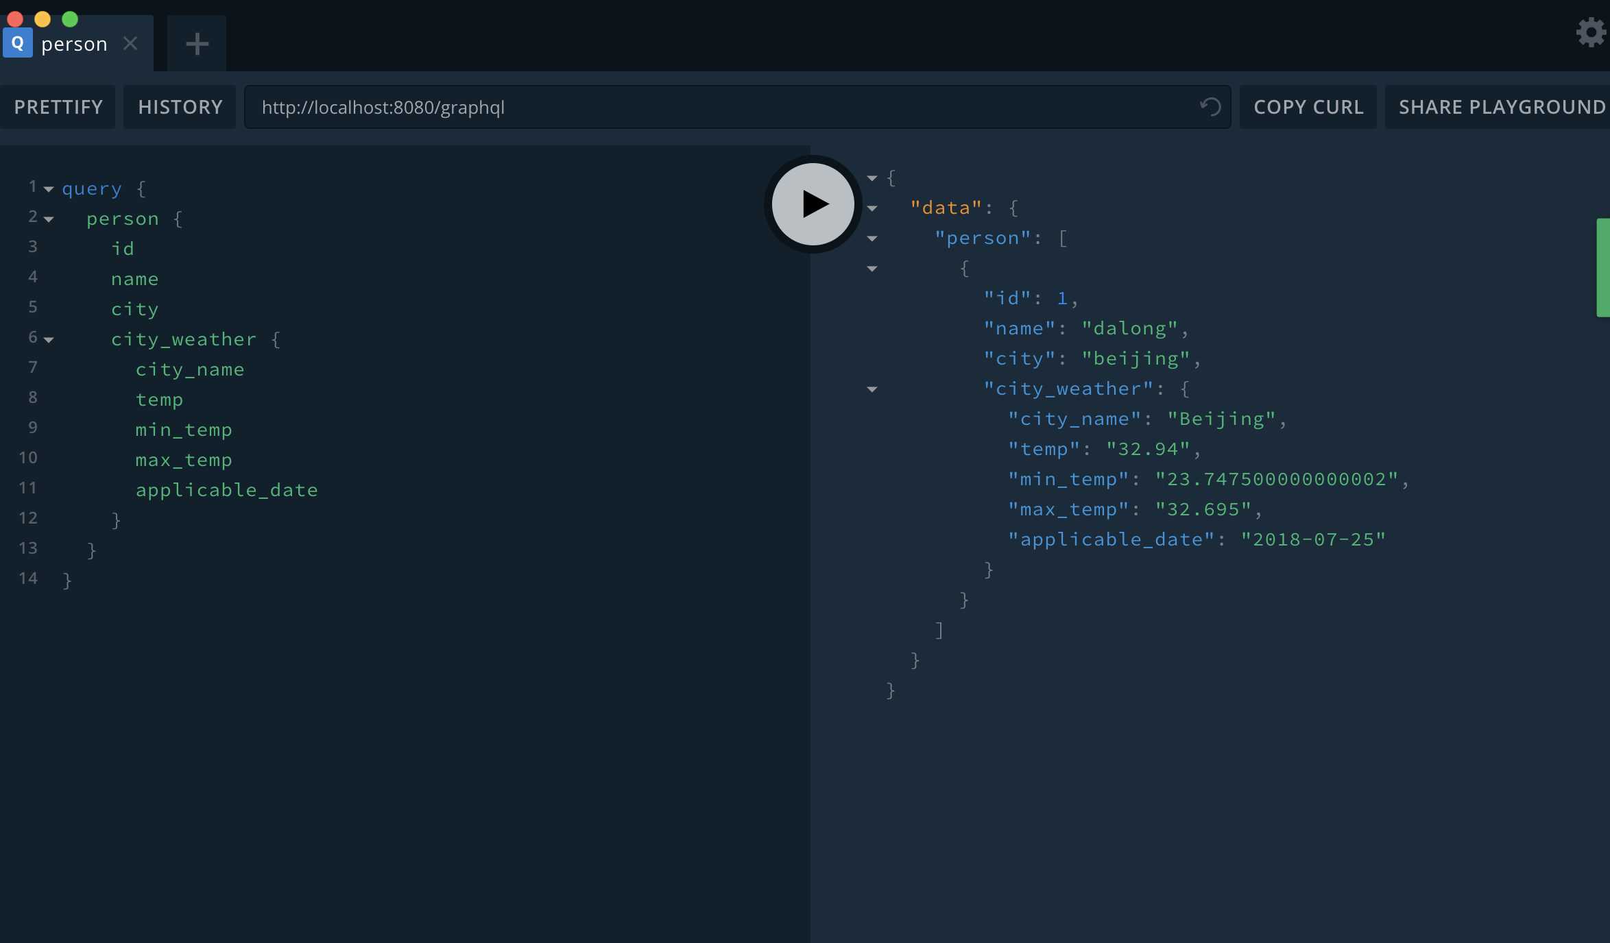
Task: Click the person tab label
Action: click(x=73, y=42)
